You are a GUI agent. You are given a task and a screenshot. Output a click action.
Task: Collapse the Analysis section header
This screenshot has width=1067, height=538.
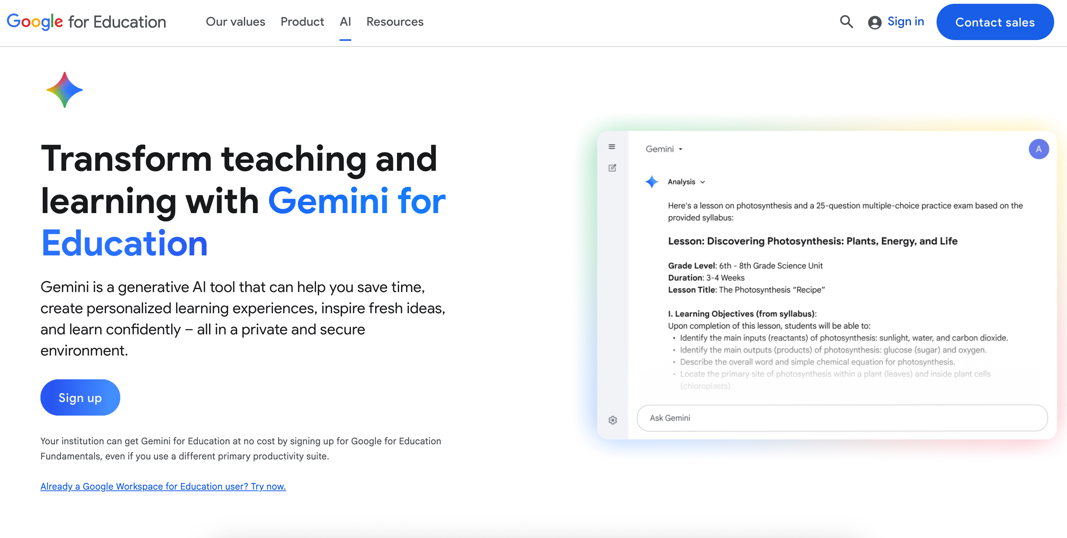click(x=681, y=182)
